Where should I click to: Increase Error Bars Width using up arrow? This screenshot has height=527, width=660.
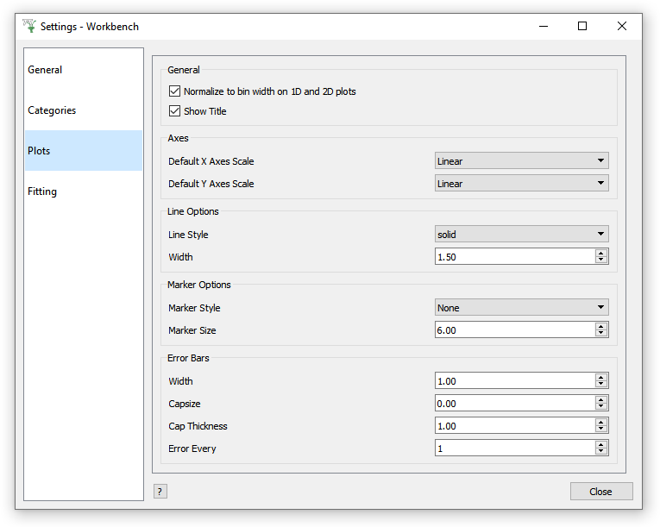pos(601,377)
